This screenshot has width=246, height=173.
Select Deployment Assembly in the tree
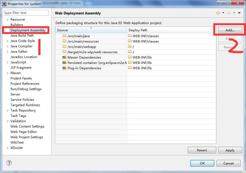28,30
